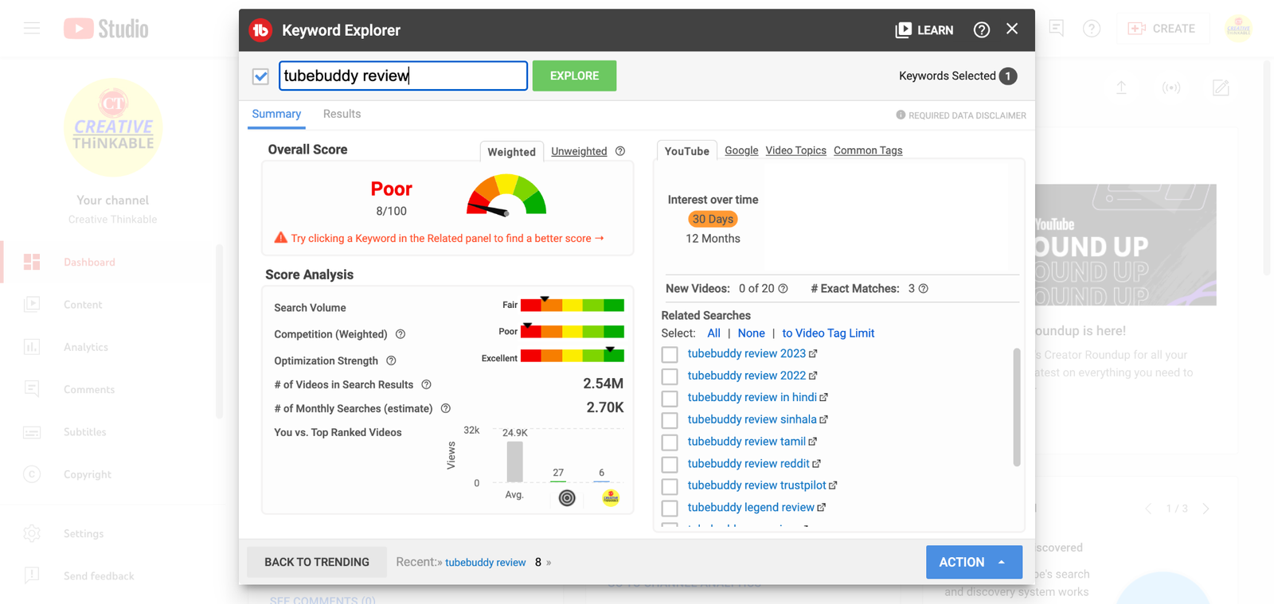Check tubebuddy review reddit checkbox
Image resolution: width=1274 pixels, height=604 pixels.
point(670,464)
